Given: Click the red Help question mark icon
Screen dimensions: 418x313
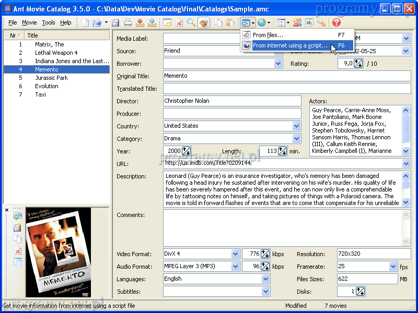Looking at the screenshot, I should [336, 23].
